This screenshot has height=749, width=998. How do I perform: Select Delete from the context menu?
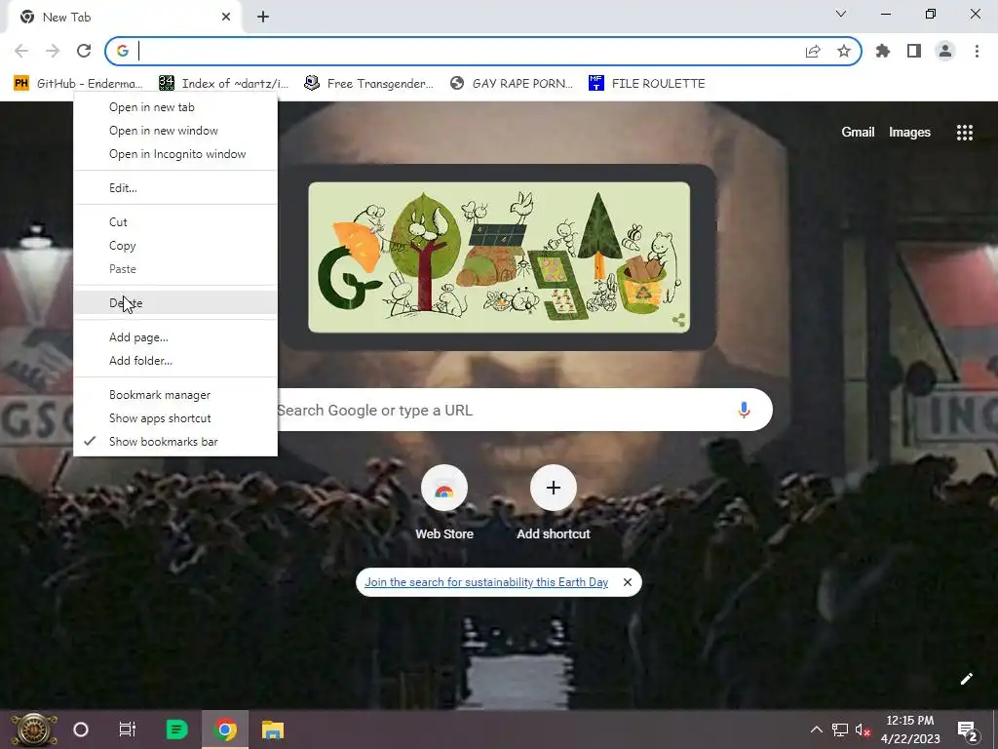pyautogui.click(x=175, y=303)
